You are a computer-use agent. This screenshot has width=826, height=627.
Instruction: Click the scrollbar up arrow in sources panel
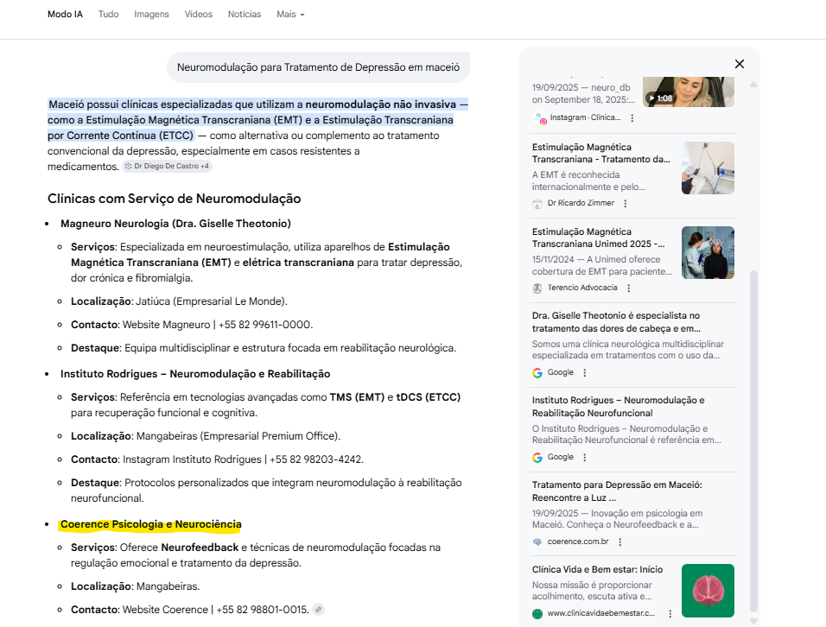(x=753, y=85)
